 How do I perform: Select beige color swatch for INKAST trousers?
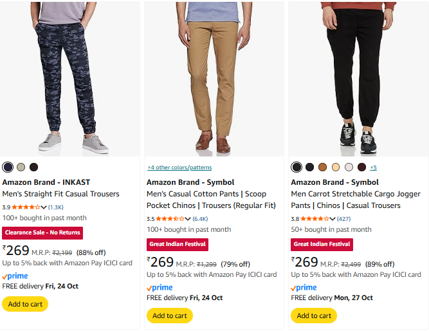click(x=21, y=167)
